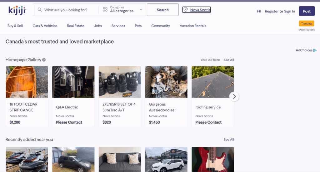Click the categories grid icon
Image resolution: width=320 pixels, height=172 pixels.
(x=105, y=9)
